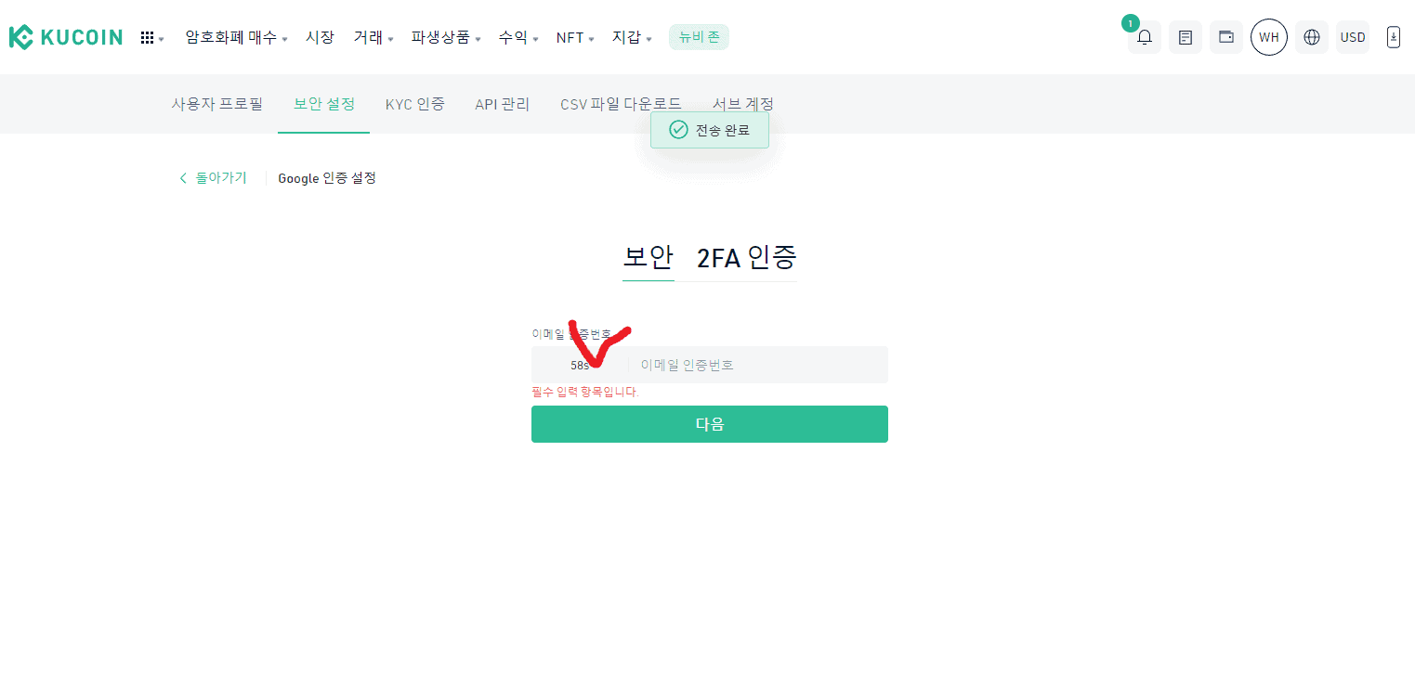Select the 시장 menu item

click(321, 37)
